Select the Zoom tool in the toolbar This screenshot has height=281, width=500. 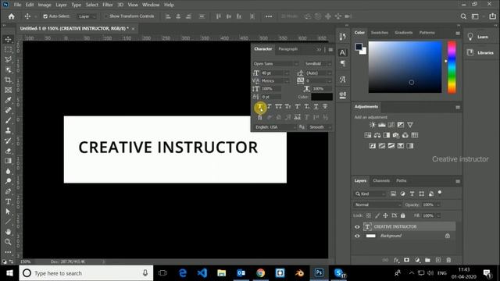[8, 242]
